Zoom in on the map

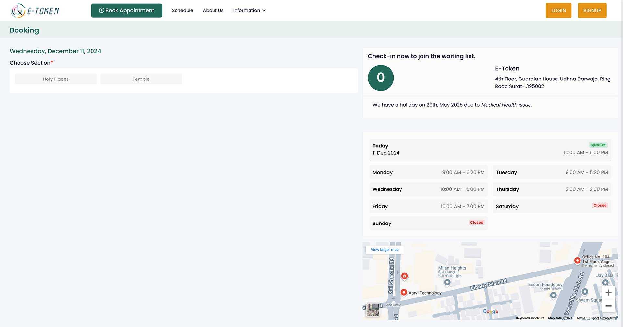click(x=608, y=293)
